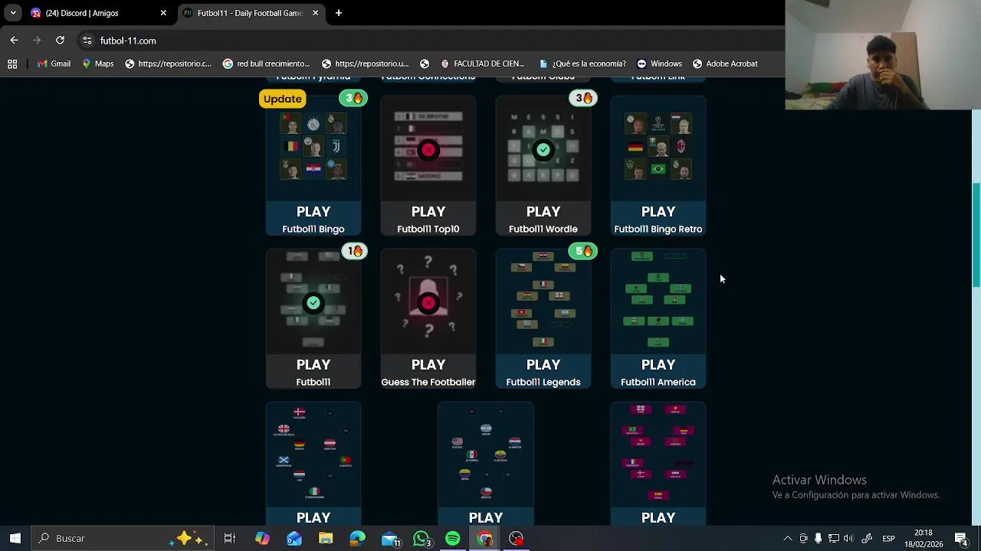
Task: Open the Adobe Acrobat bookmark
Action: point(725,64)
